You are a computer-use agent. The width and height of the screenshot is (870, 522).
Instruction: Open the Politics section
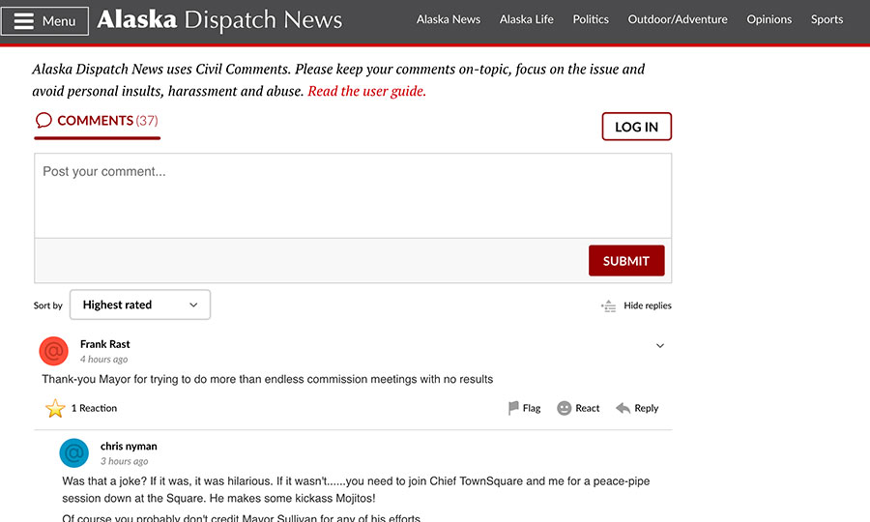[591, 19]
